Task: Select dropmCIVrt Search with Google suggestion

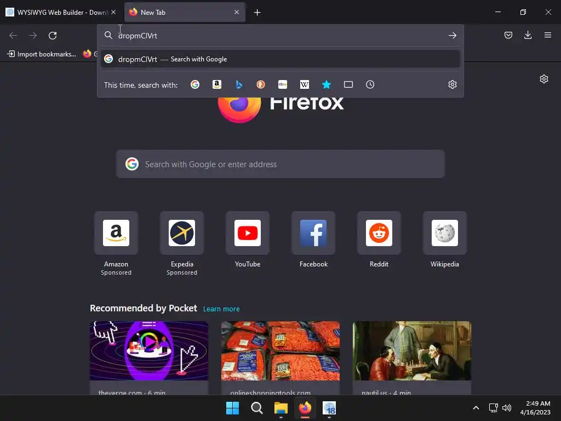Action: click(x=280, y=59)
